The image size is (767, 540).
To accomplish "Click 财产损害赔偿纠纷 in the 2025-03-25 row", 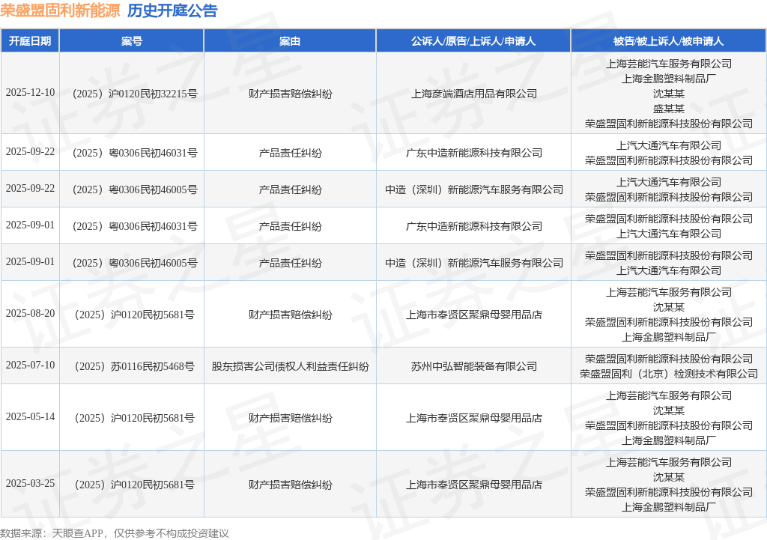I will [290, 485].
